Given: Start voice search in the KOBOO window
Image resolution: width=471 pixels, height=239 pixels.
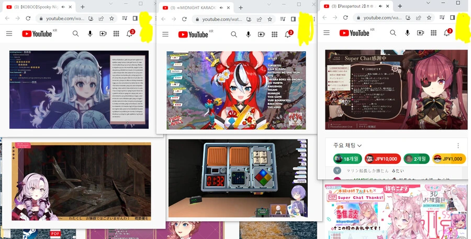Looking at the screenshot, I should pos(90,34).
